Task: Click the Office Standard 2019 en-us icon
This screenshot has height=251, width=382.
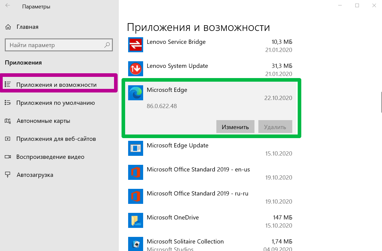Action: click(136, 172)
